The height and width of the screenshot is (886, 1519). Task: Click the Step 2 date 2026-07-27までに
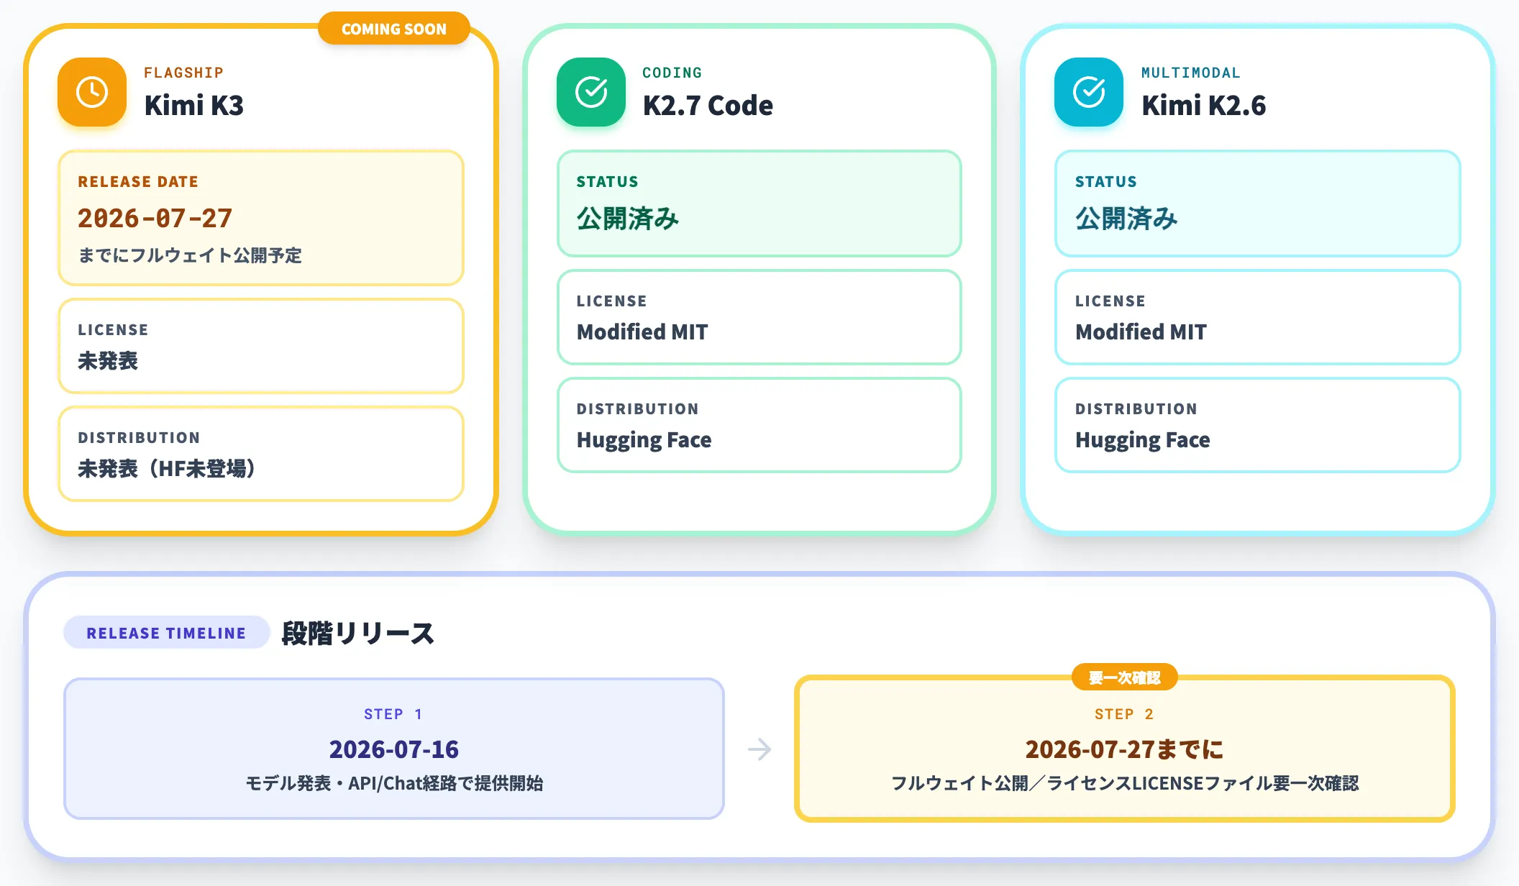click(1124, 749)
